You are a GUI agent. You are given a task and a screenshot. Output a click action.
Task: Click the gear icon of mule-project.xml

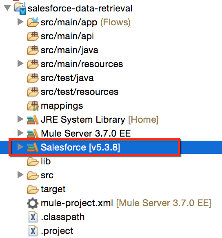33,203
